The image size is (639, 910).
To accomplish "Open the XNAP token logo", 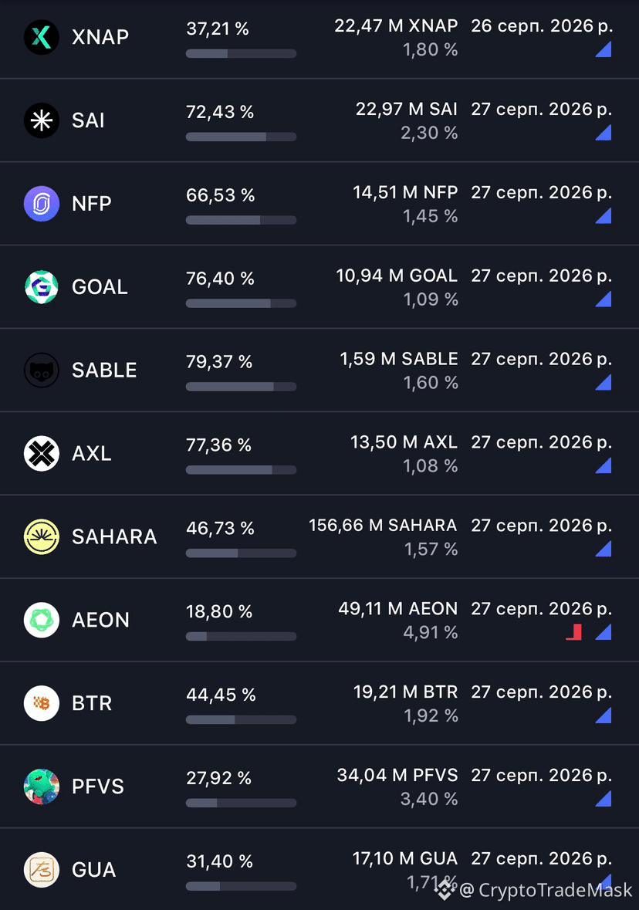I will pyautogui.click(x=41, y=37).
